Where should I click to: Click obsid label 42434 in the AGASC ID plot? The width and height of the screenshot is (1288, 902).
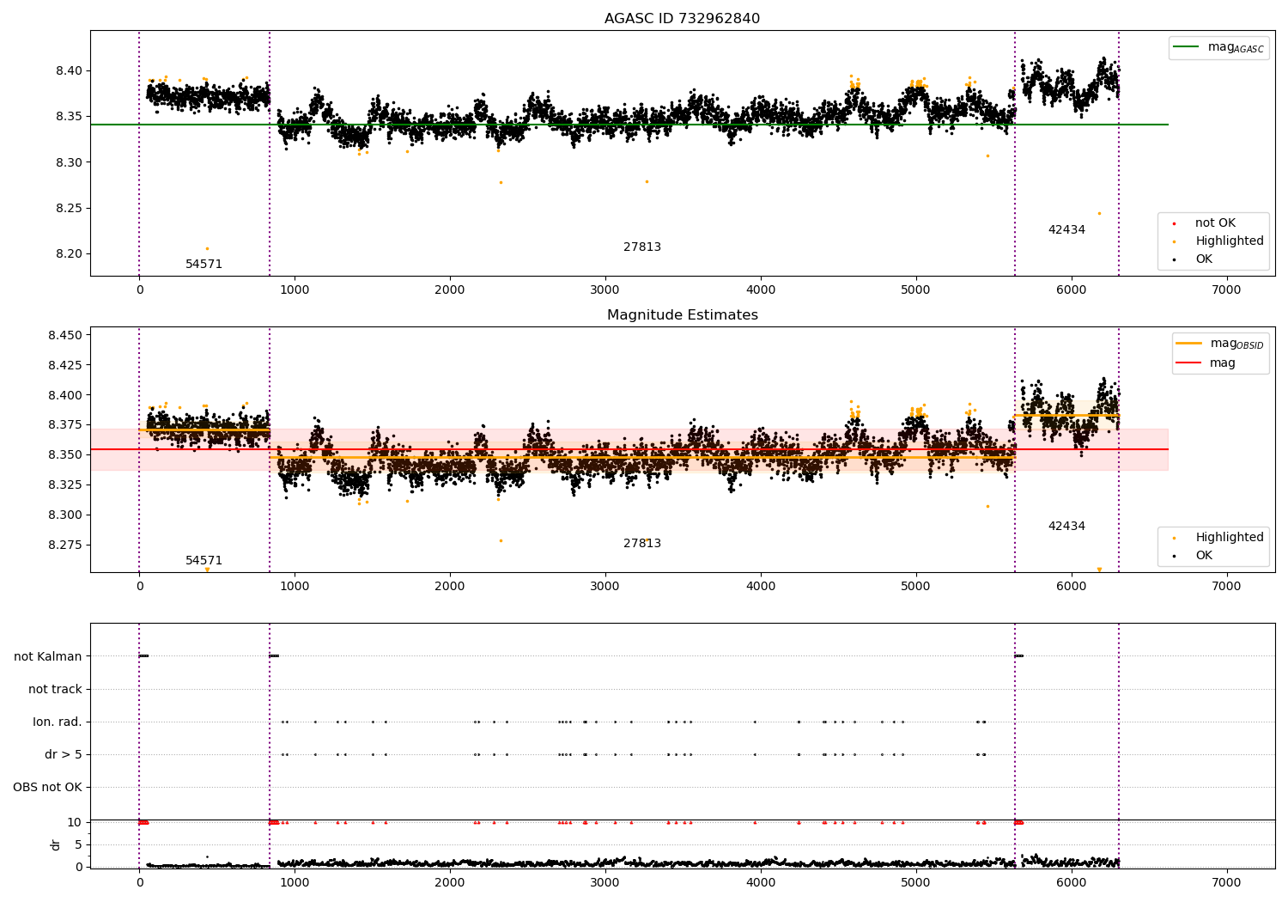pos(1066,230)
